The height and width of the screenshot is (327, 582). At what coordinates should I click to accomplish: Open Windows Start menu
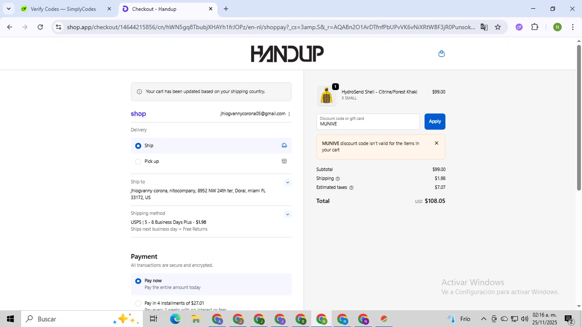tap(10, 319)
